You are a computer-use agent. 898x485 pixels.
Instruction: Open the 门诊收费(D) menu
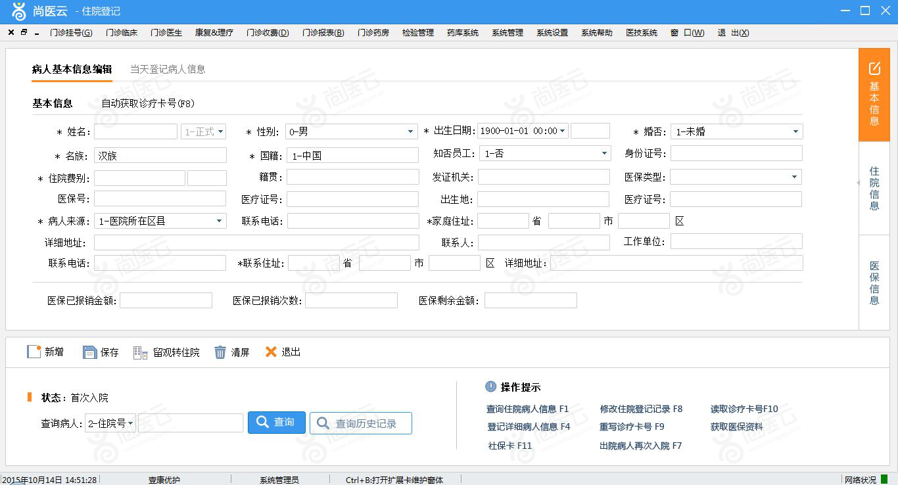point(268,33)
